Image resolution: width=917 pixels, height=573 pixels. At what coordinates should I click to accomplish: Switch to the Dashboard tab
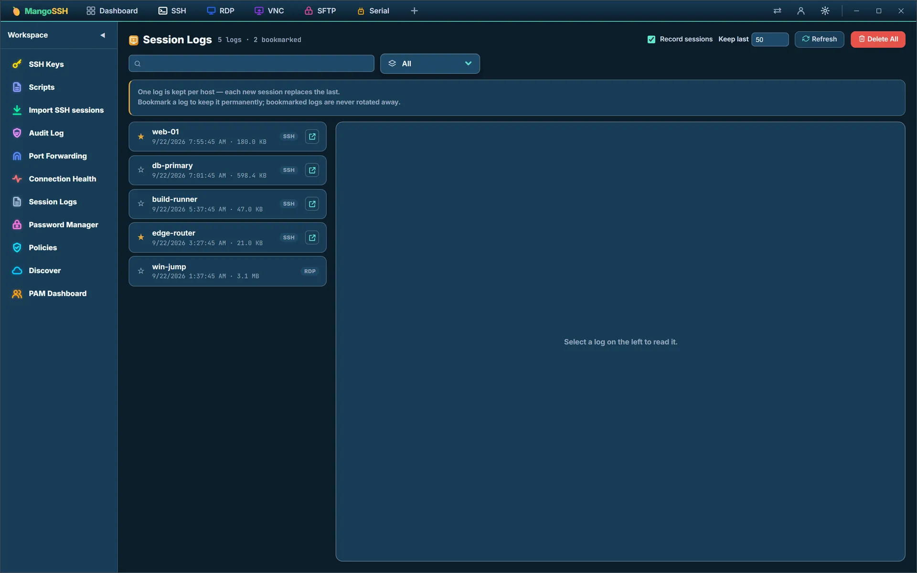(112, 11)
